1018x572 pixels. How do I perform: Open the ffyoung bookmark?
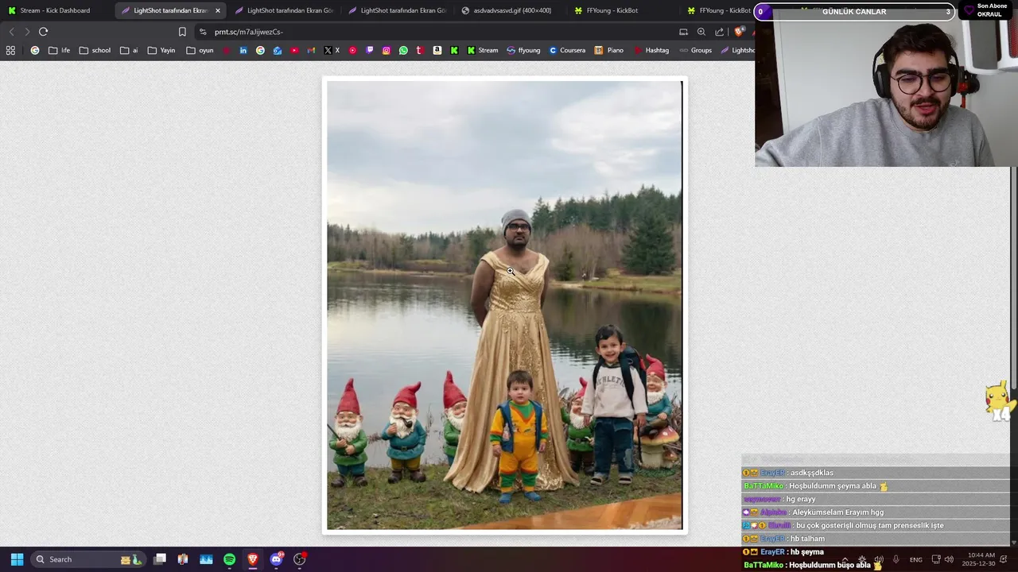[x=523, y=50]
